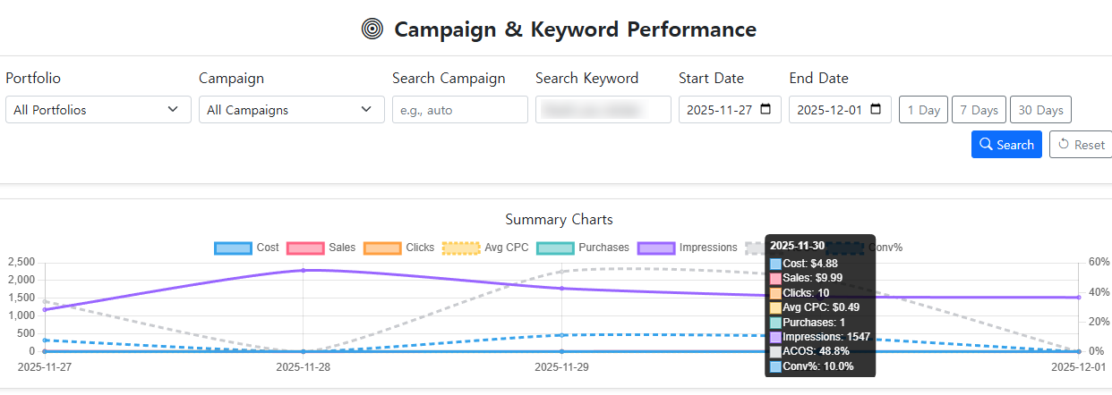The width and height of the screenshot is (1112, 395).
Task: Select the 7 Days range button
Action: 979,110
